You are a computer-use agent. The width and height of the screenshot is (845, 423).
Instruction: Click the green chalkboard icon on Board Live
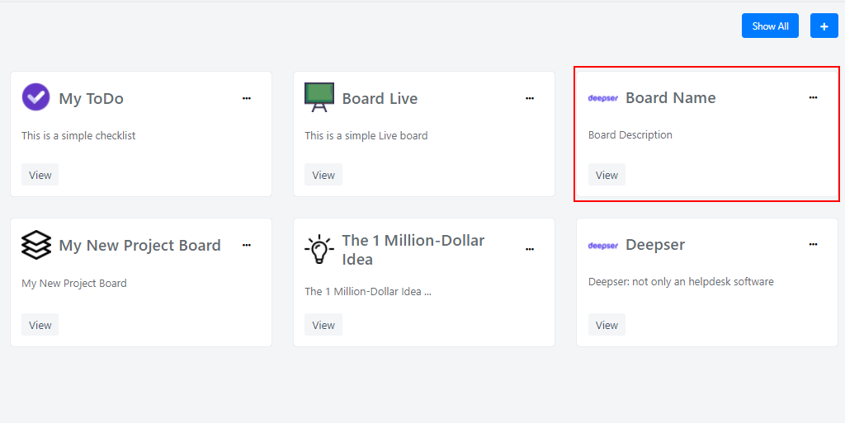click(319, 97)
